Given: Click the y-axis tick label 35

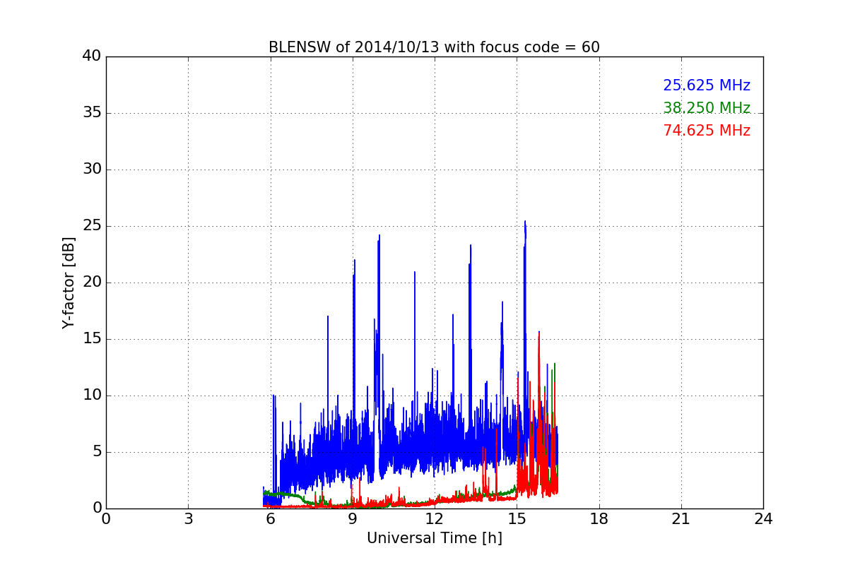Looking at the screenshot, I should (x=92, y=113).
